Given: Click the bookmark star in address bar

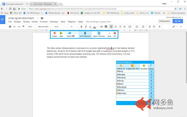Looking at the screenshot, I should pyautogui.click(x=175, y=9).
